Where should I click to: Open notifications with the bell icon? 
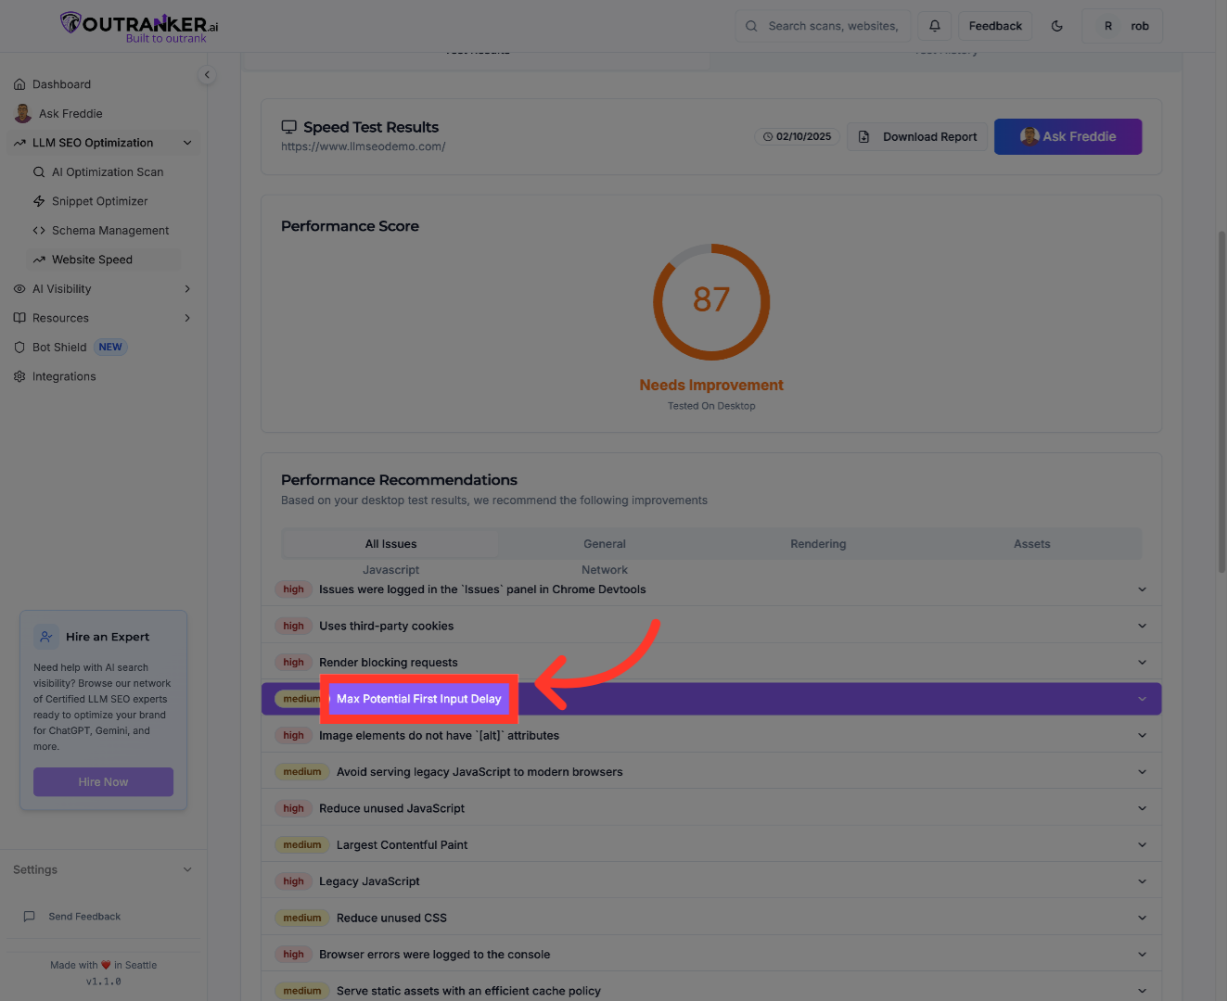(x=935, y=25)
